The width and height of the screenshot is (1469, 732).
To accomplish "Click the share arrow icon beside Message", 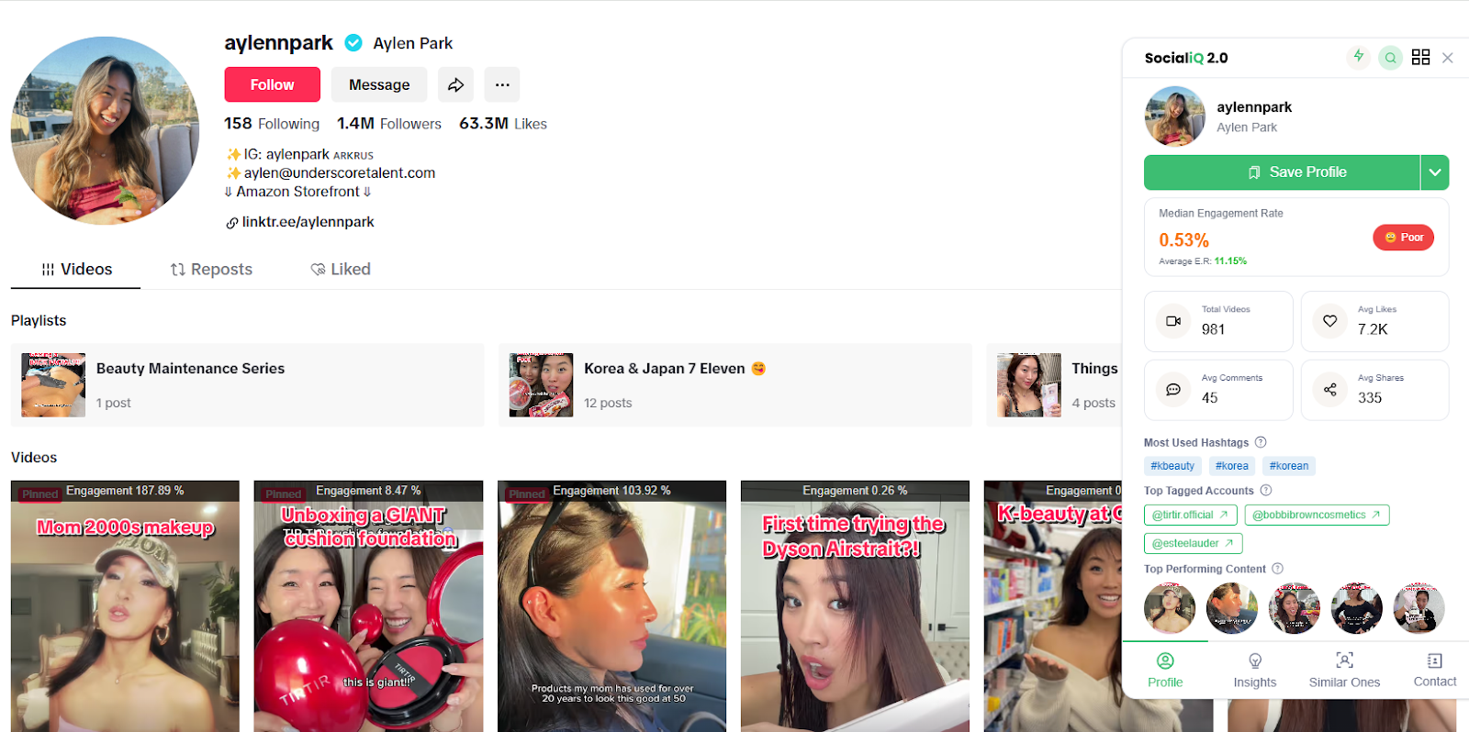I will (x=455, y=84).
